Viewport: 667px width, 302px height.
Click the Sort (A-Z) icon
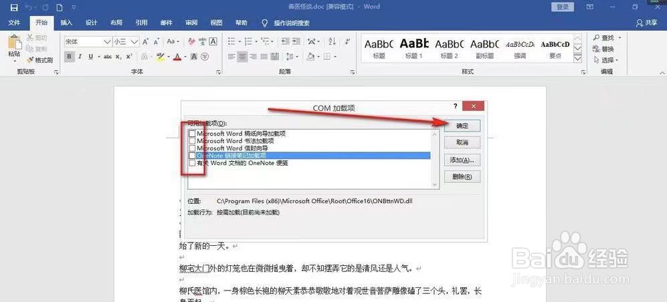(332, 41)
